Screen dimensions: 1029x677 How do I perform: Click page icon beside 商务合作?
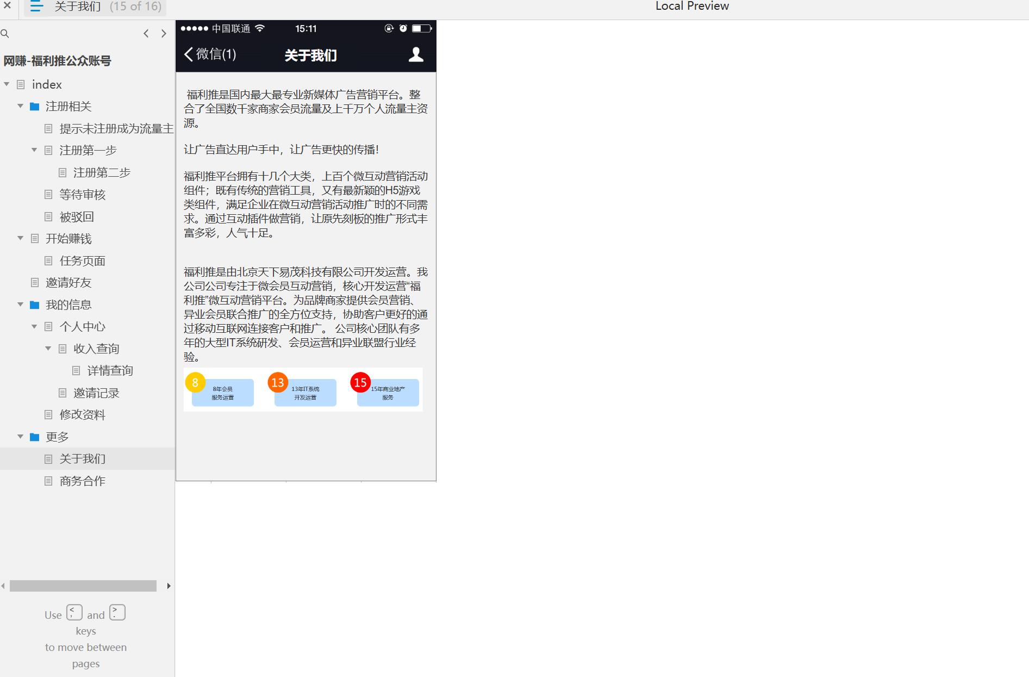point(48,481)
